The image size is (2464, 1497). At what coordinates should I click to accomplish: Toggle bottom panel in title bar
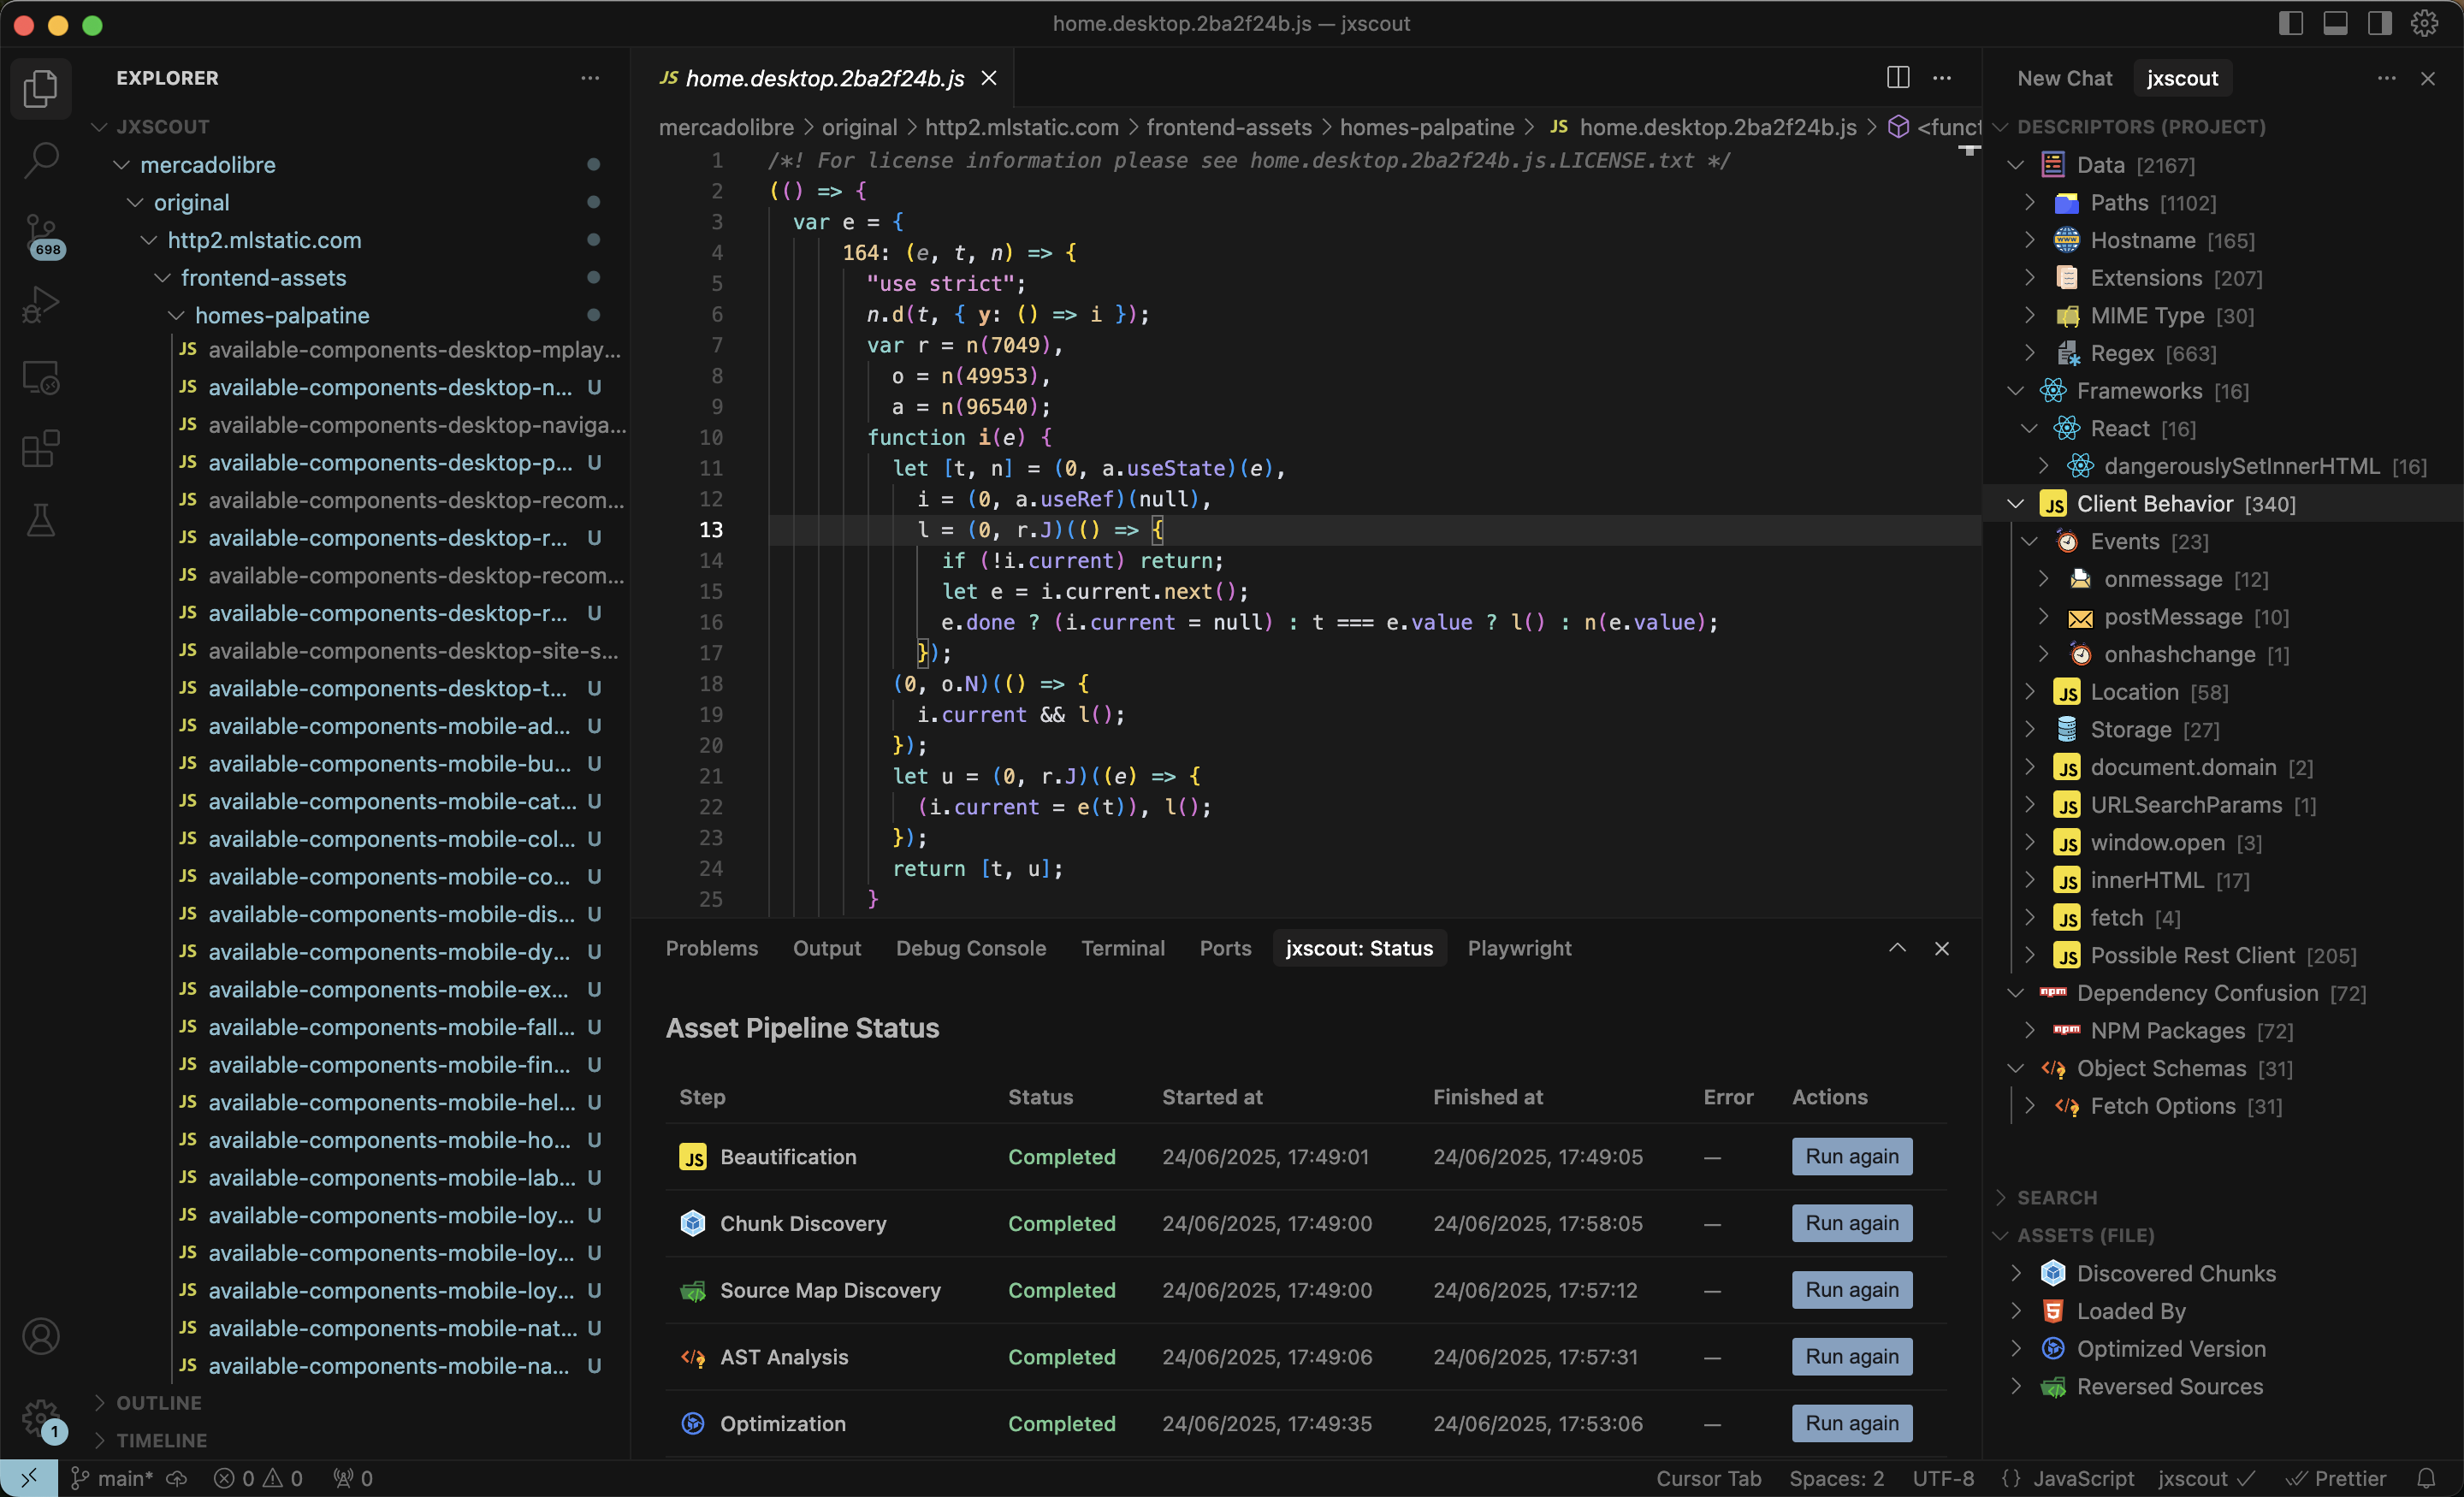2335,23
